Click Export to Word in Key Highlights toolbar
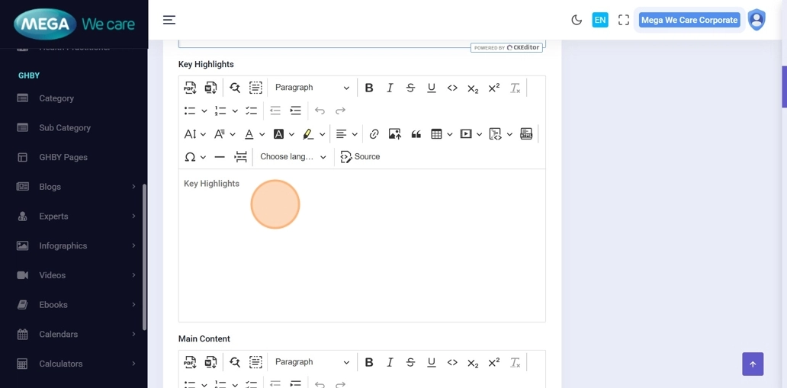 pos(210,88)
